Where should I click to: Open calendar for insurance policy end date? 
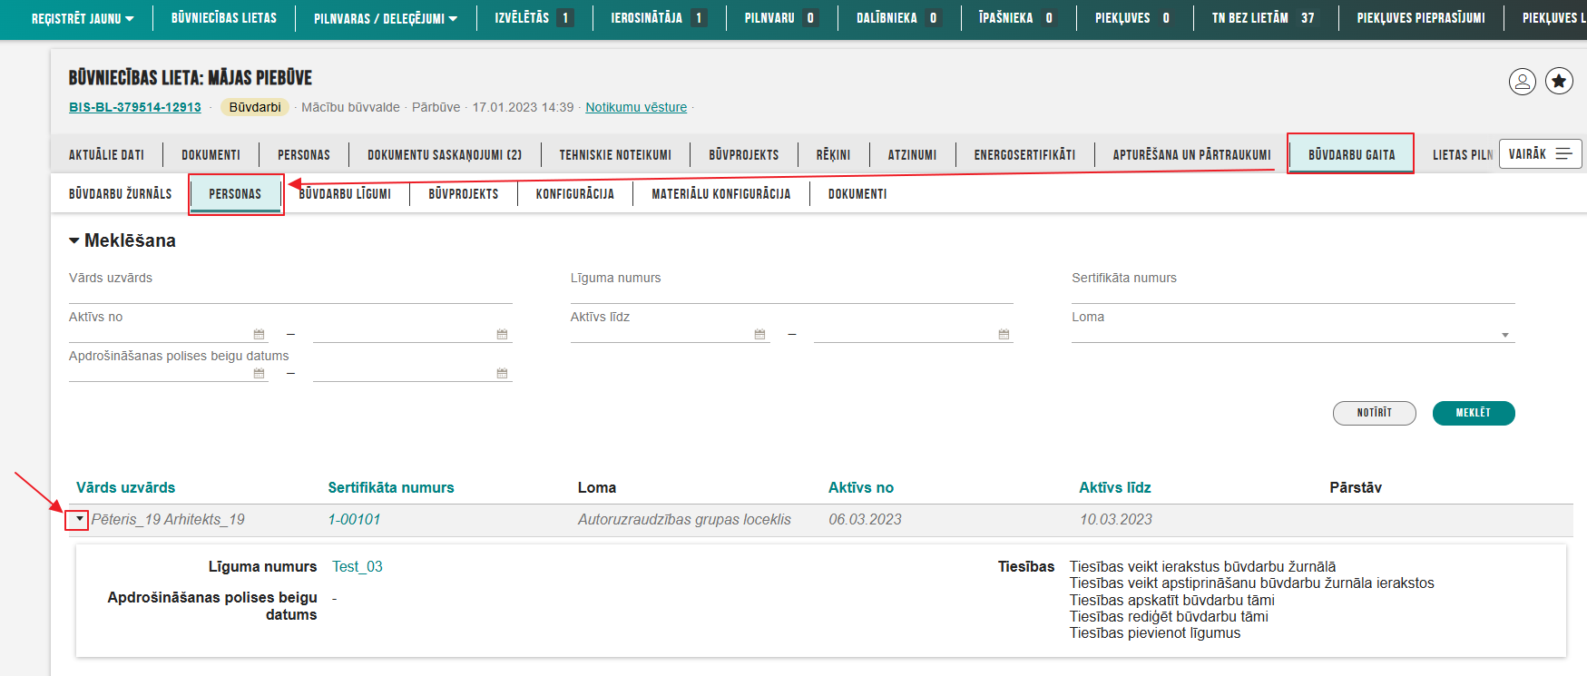pyautogui.click(x=502, y=373)
